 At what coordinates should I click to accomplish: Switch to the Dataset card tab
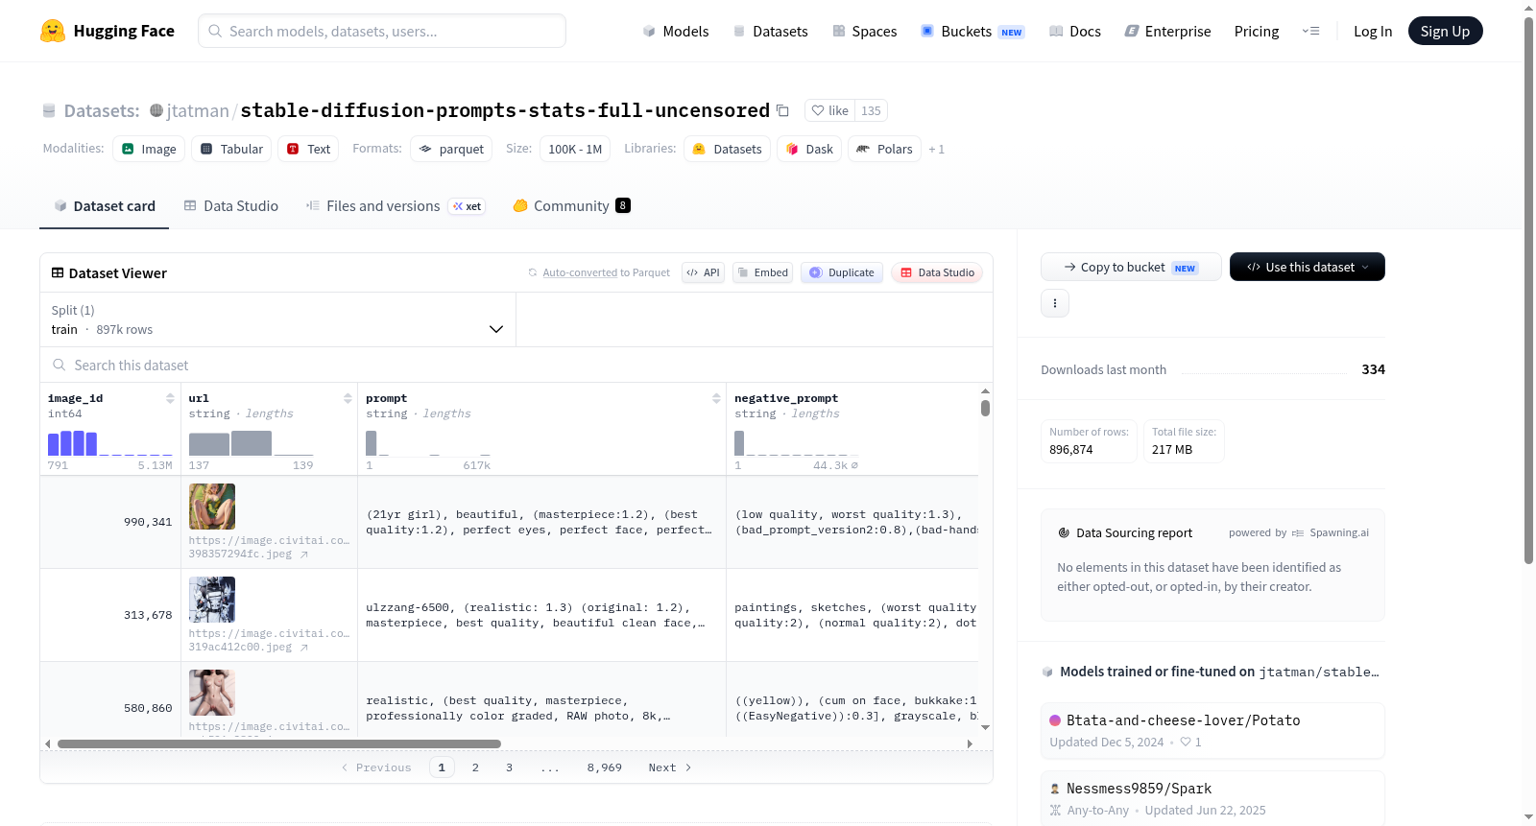pyautogui.click(x=105, y=206)
